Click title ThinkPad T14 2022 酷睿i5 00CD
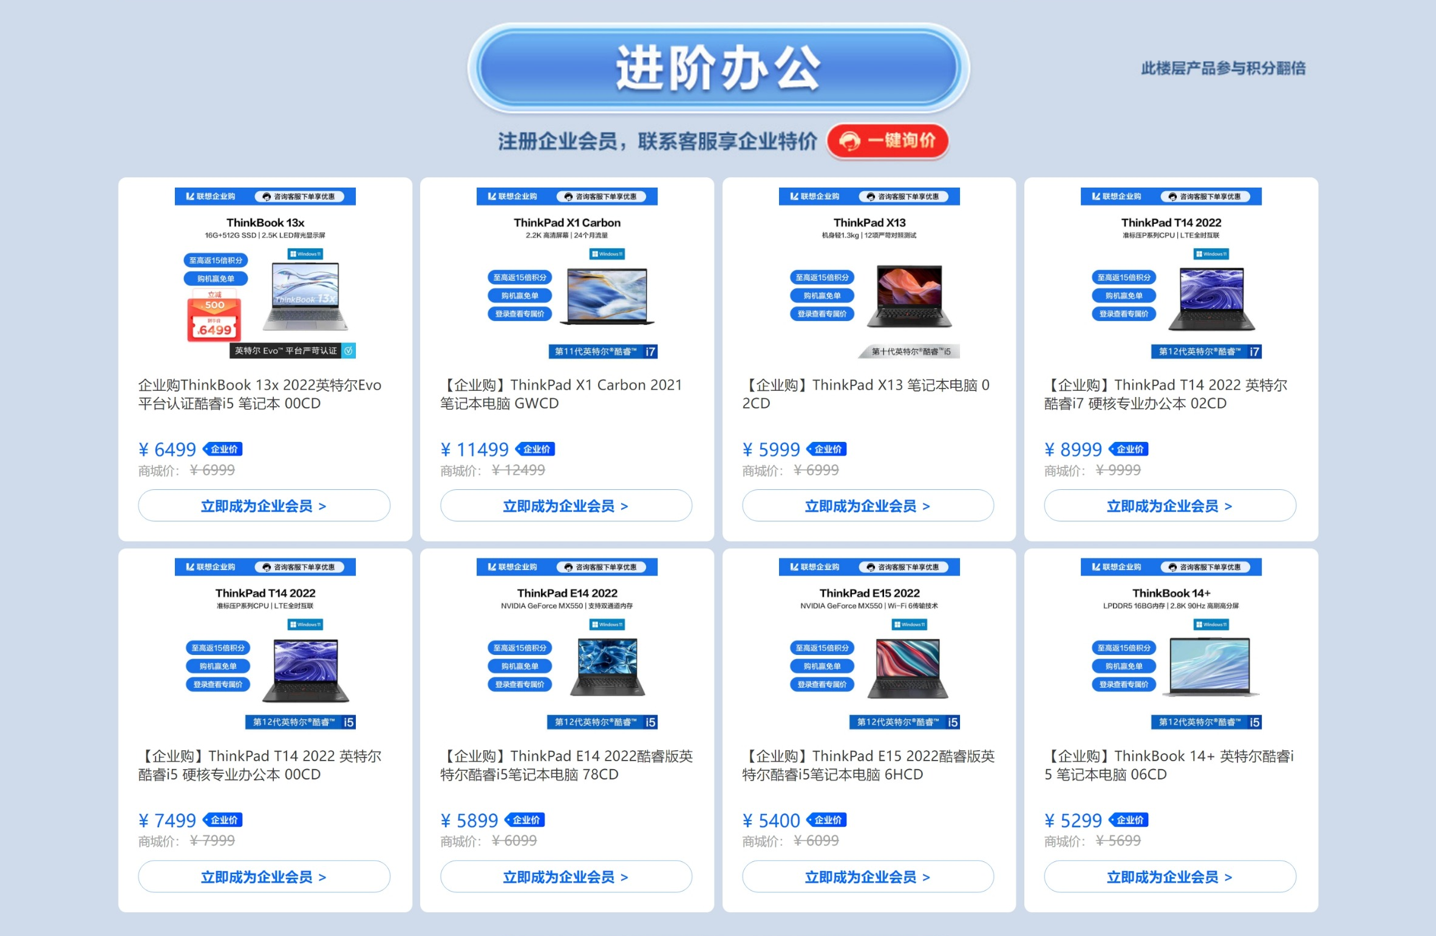Image resolution: width=1436 pixels, height=936 pixels. (x=260, y=765)
